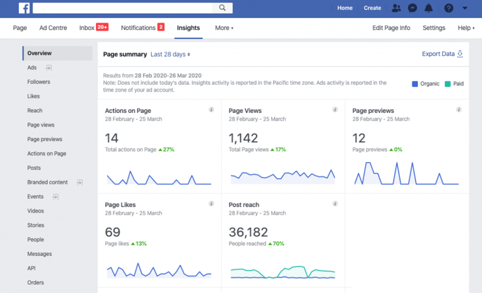Open Likes in the sidebar

33,96
